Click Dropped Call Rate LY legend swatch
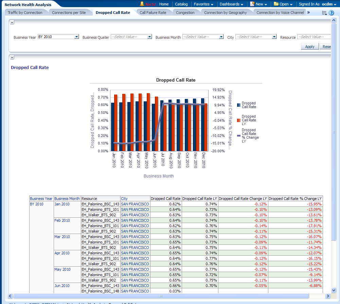Screen dimensions: 340x304 coord(239,120)
